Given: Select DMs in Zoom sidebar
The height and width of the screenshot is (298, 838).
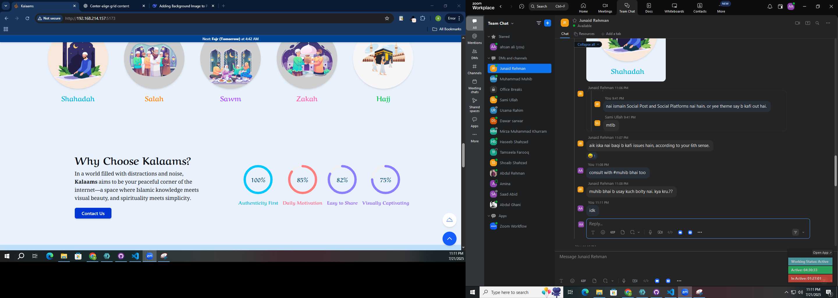Looking at the screenshot, I should (475, 54).
